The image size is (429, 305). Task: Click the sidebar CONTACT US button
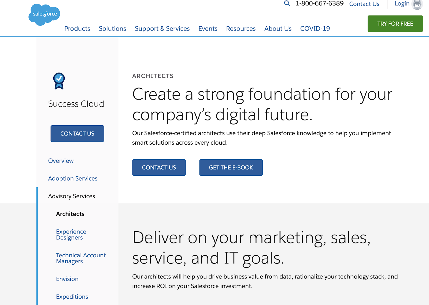click(77, 134)
